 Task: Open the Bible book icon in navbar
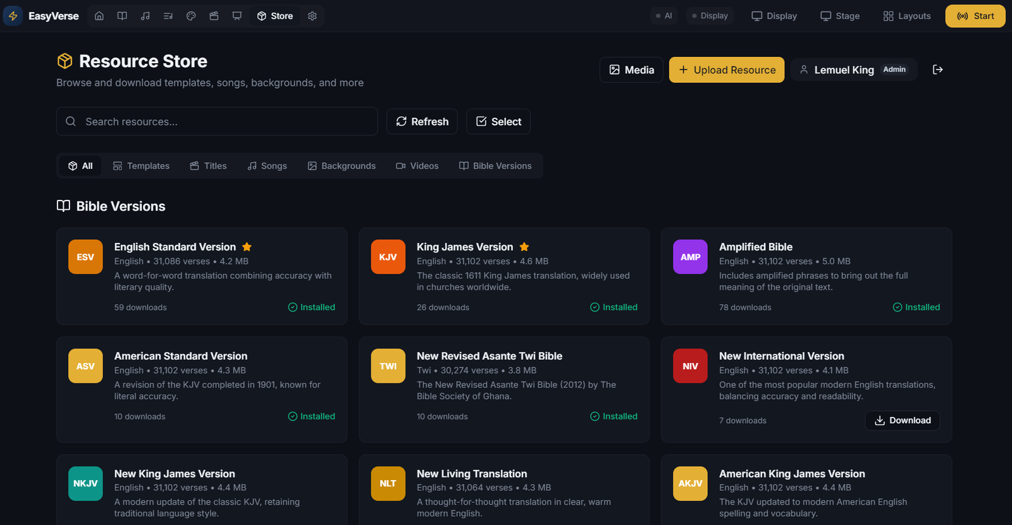tap(122, 16)
